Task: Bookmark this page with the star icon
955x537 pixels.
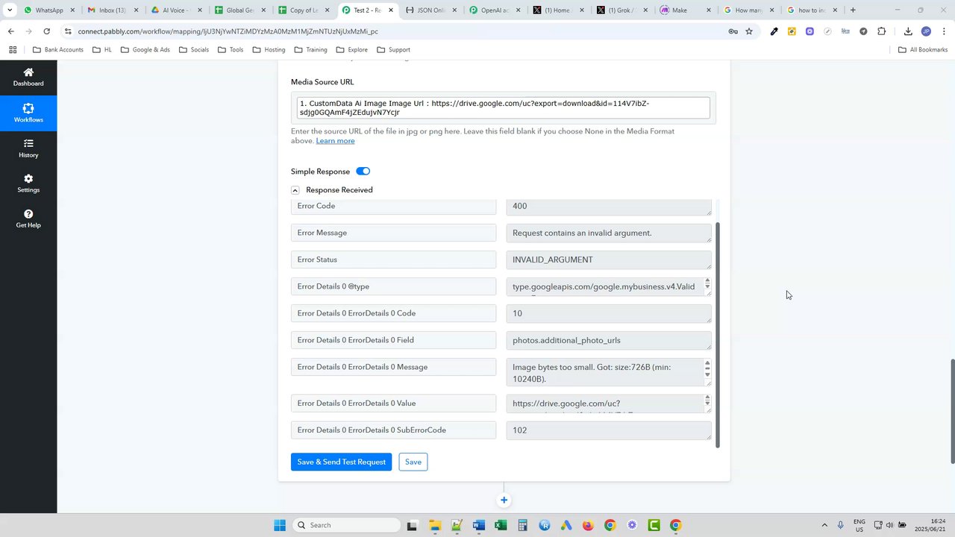Action: pos(749,31)
